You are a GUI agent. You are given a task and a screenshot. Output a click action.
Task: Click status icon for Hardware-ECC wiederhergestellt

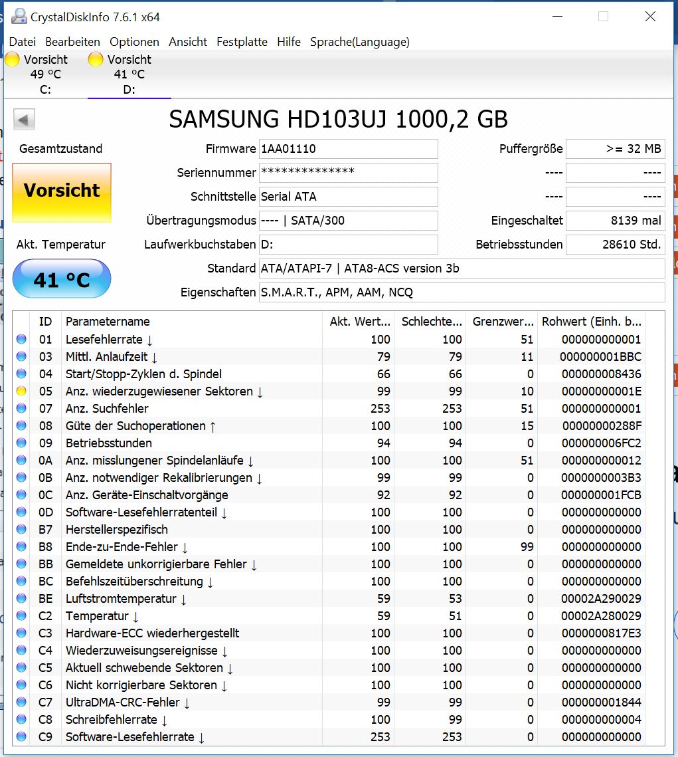click(21, 633)
